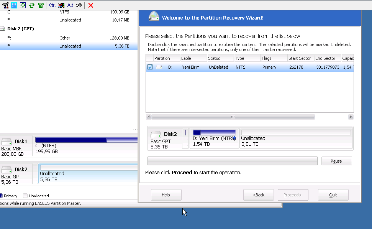Click the green refresh arrows icon
This screenshot has height=229, width=372.
[31, 5]
